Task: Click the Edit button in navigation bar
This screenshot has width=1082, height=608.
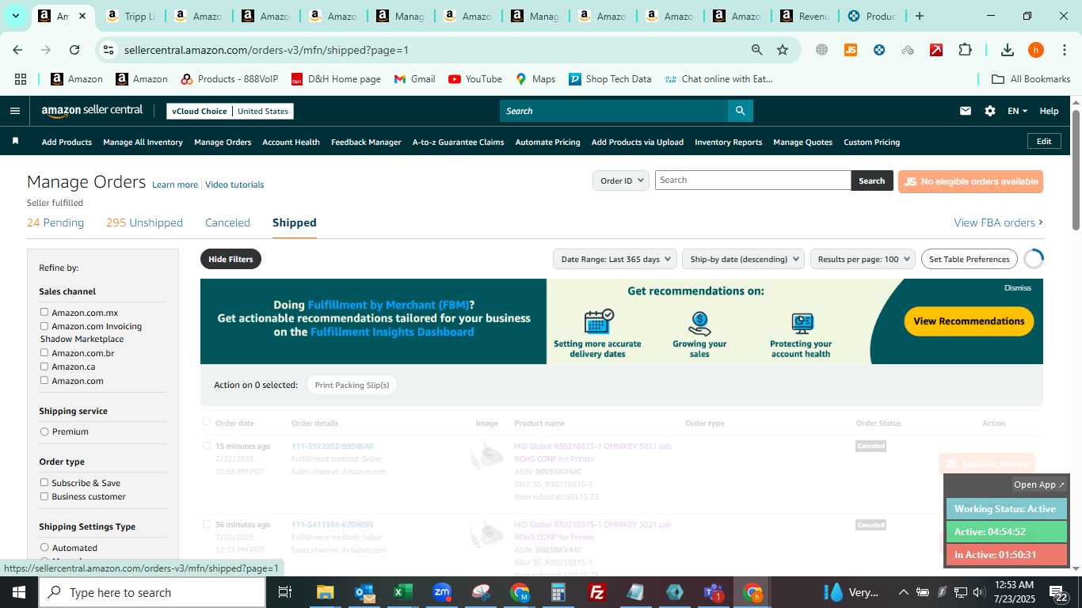Action: [x=1044, y=141]
